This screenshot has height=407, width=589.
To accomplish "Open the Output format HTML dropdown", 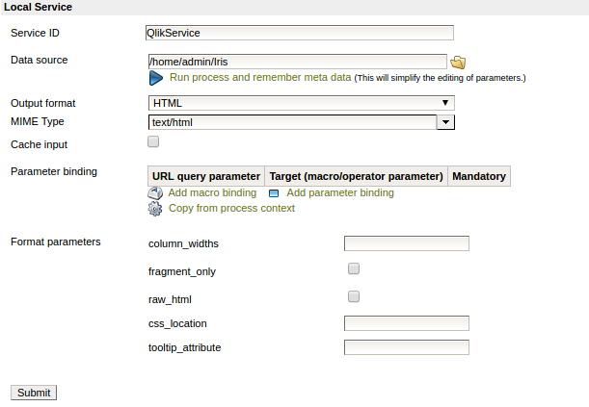I will pyautogui.click(x=301, y=103).
